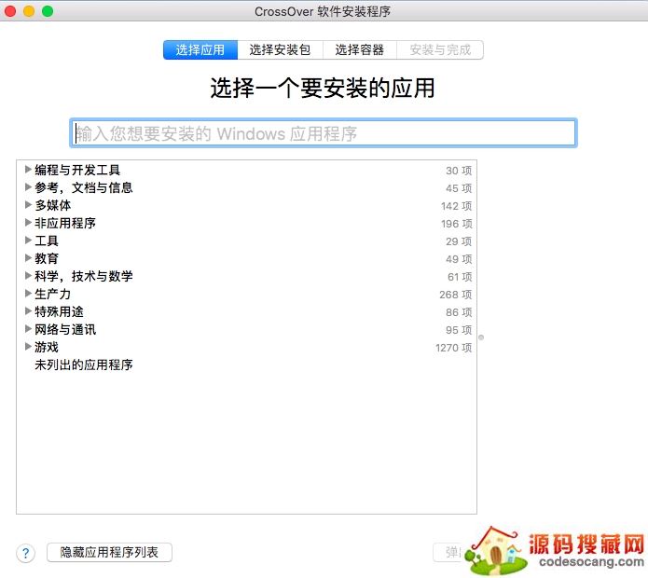Click the split-view resize handle dot
648x578 pixels.
(x=481, y=337)
